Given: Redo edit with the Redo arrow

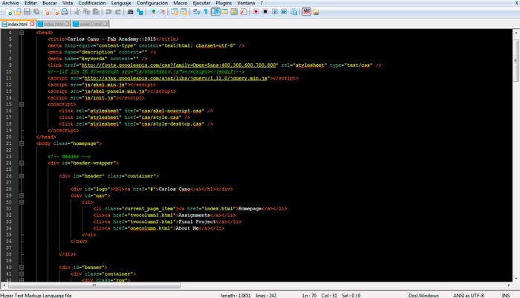Looking at the screenshot, I should coord(117,13).
